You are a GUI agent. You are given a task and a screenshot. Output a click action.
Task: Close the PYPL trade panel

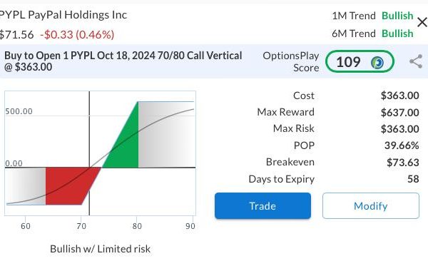point(422,22)
